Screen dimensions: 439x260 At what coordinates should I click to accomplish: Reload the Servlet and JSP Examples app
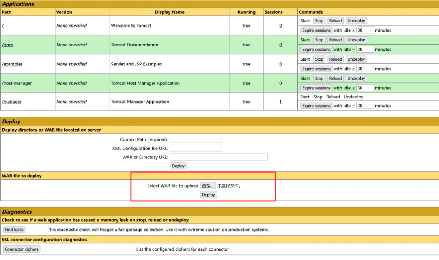coord(335,59)
